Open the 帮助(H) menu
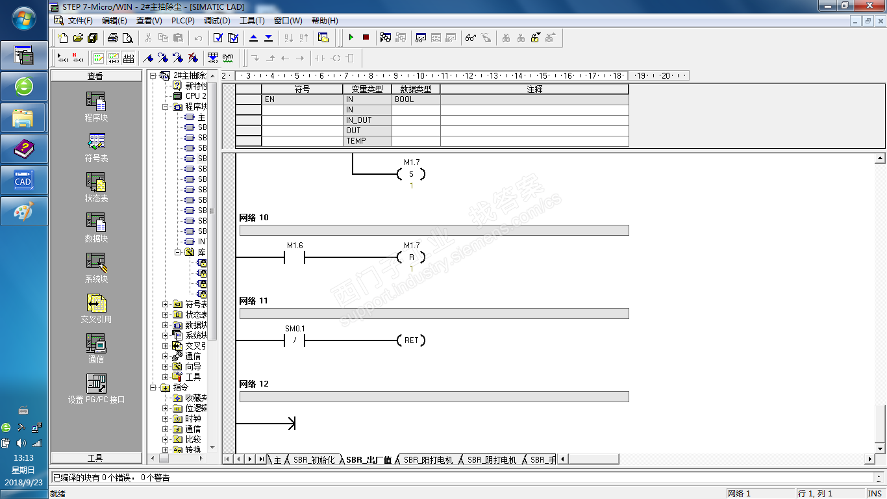 (x=325, y=21)
